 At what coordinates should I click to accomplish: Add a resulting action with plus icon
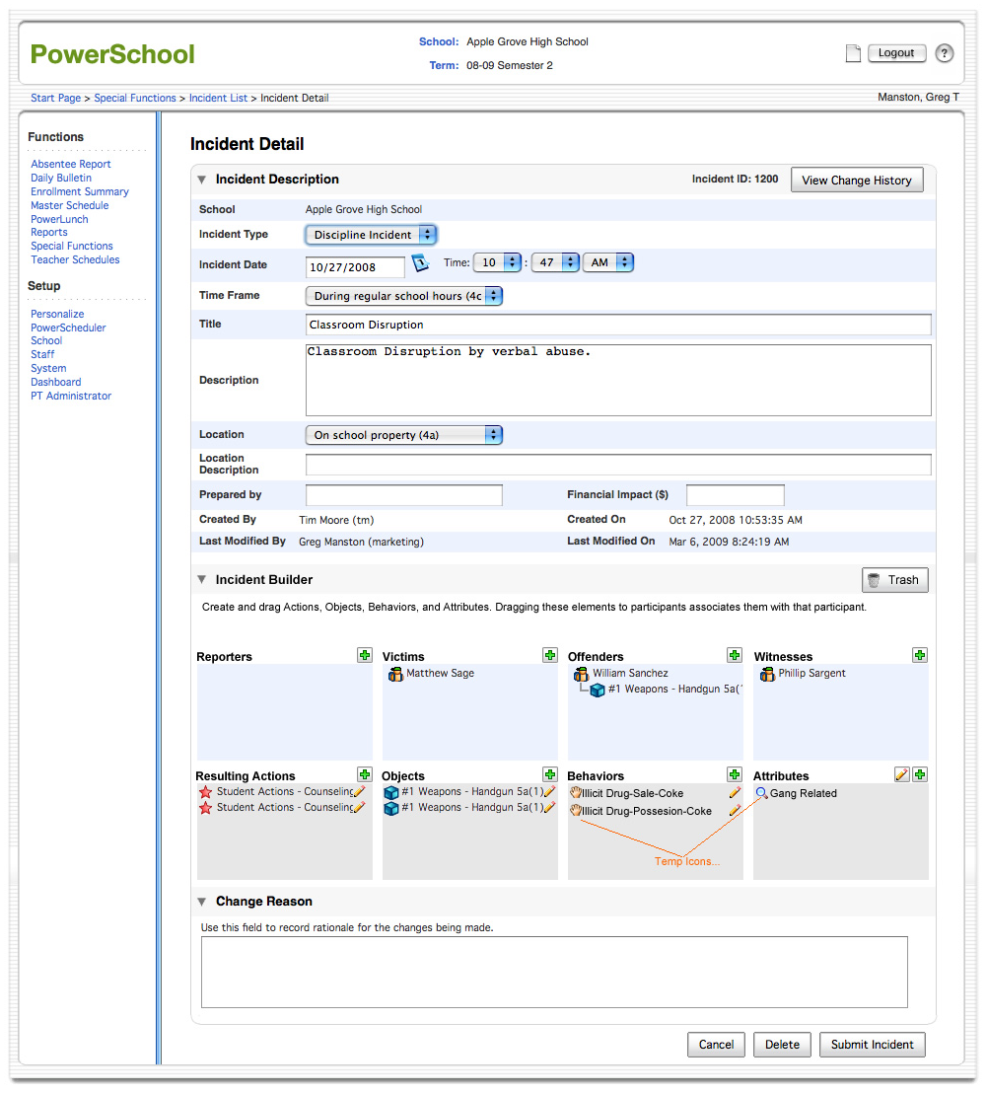[365, 775]
